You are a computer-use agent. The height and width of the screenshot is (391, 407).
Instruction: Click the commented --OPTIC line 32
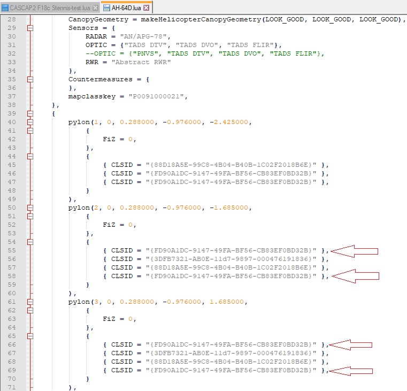coord(205,53)
